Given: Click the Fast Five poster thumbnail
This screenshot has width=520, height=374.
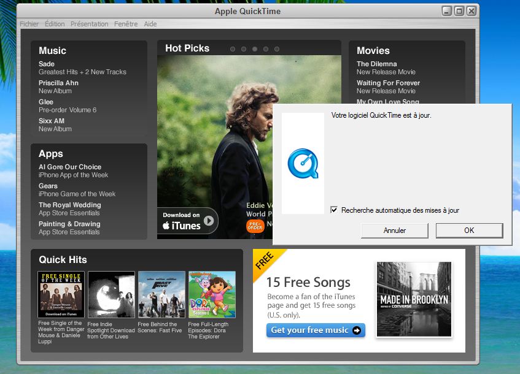Looking at the screenshot, I should tap(161, 294).
